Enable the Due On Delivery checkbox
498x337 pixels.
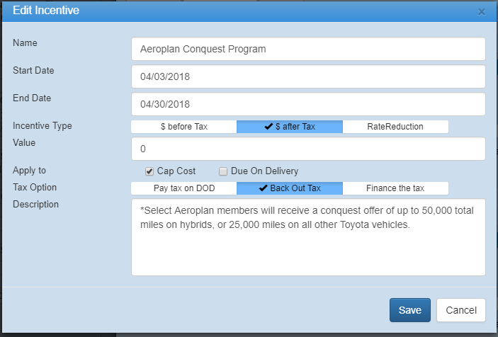pos(223,171)
